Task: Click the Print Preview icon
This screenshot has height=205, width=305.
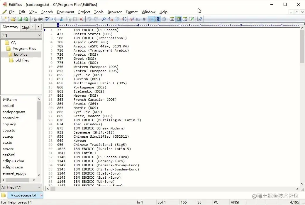Action: pos(34,19)
